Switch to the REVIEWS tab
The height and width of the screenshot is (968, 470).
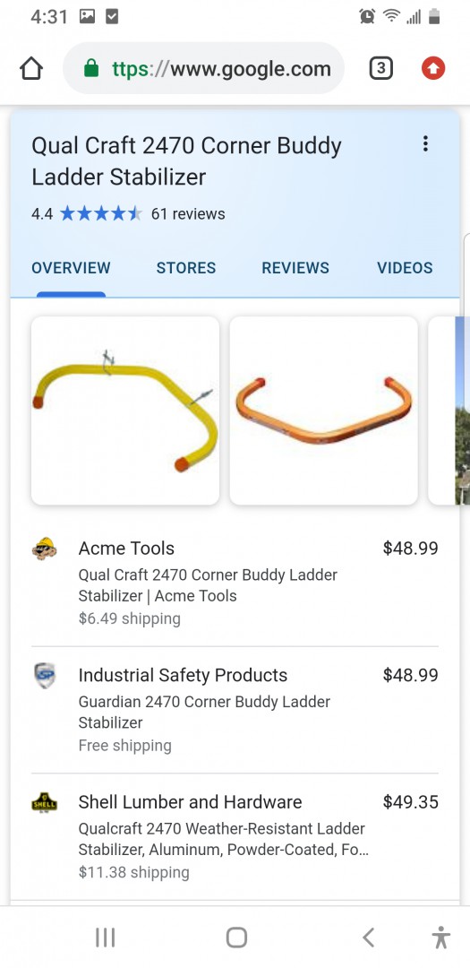(x=295, y=268)
